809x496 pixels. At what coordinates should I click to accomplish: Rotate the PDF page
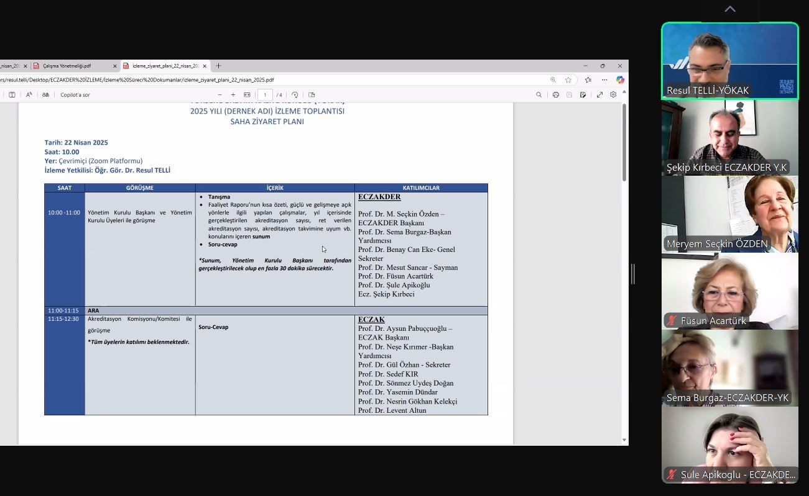click(295, 95)
